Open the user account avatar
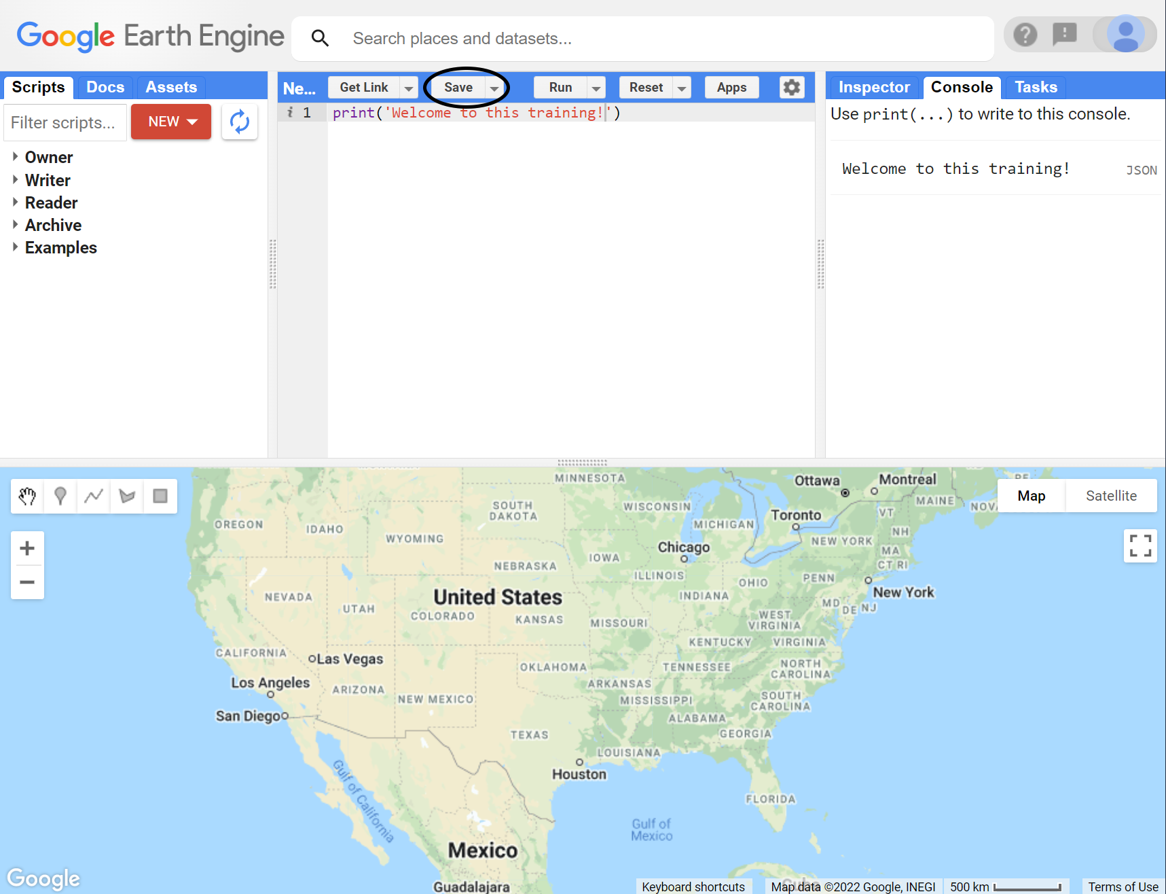 1125,34
